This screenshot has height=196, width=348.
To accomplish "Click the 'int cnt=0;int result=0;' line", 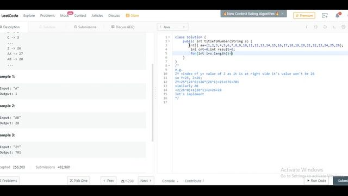I will (x=213, y=50).
